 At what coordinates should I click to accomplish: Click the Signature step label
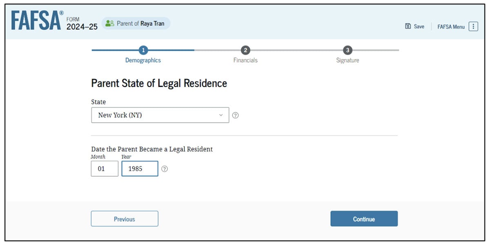tap(347, 60)
